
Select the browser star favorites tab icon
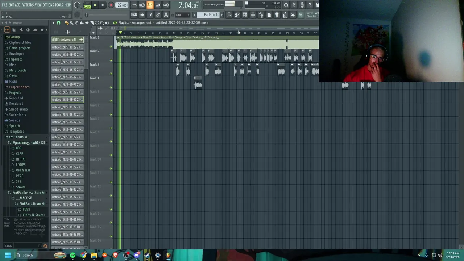coord(42,30)
